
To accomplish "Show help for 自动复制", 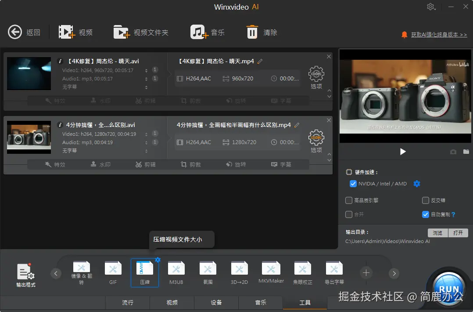I will coord(453,214).
